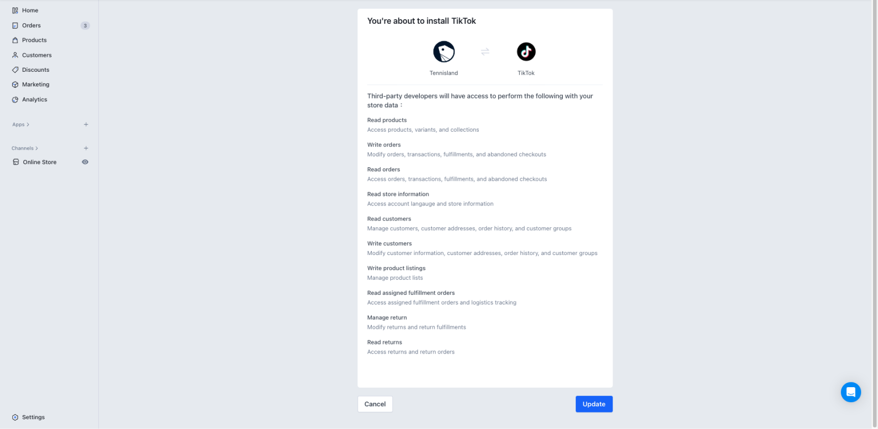This screenshot has height=429, width=878.
Task: Add a new sales channel plus icon
Action: (86, 148)
